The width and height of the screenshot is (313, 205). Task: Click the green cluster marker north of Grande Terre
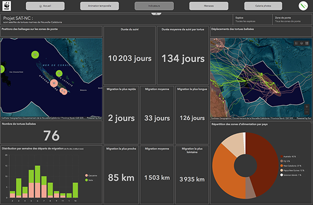point(35,54)
